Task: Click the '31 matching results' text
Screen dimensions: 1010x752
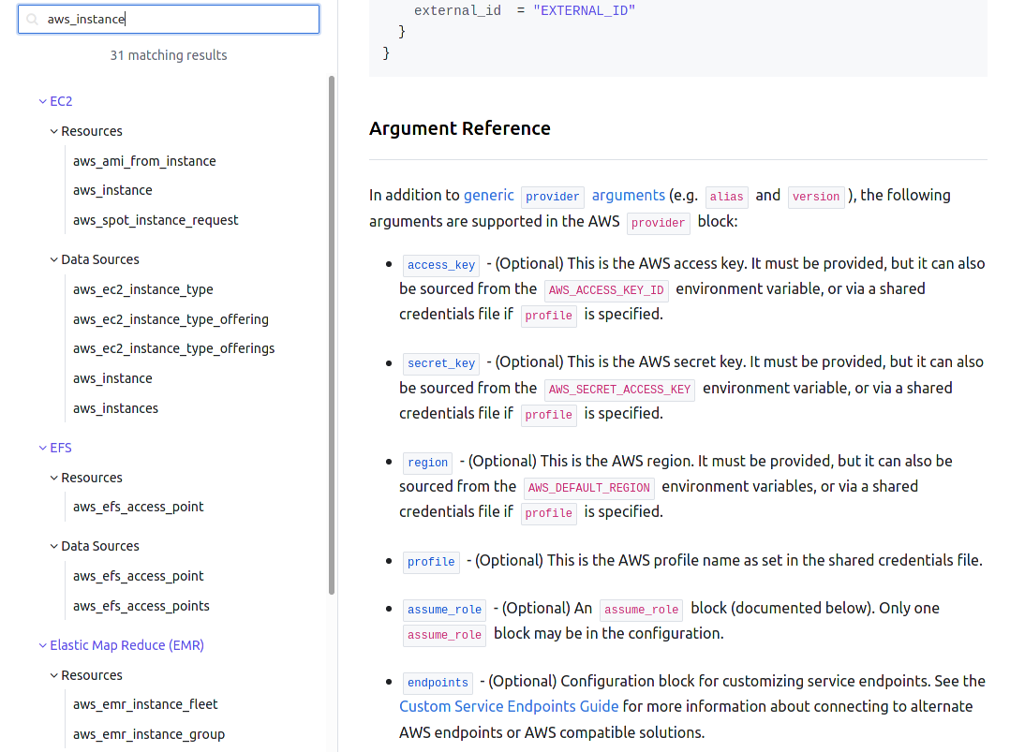Action: [x=169, y=55]
